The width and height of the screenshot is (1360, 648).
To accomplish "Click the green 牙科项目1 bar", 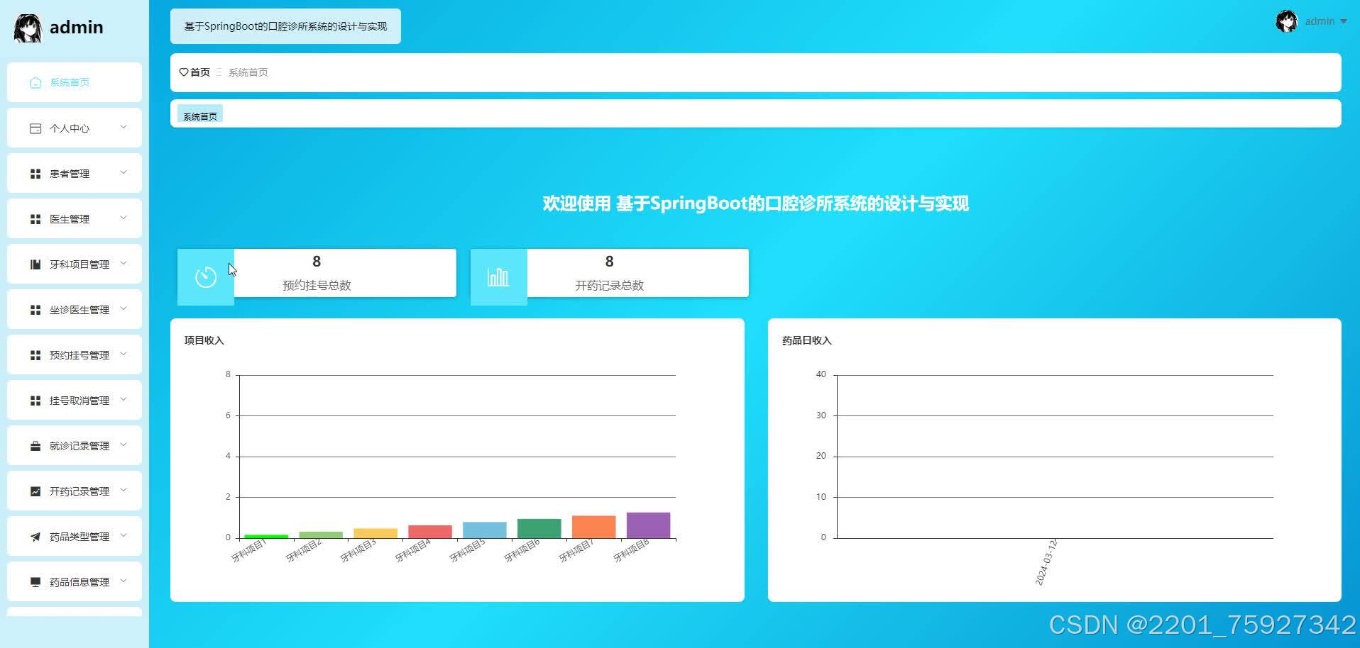I will [x=266, y=536].
